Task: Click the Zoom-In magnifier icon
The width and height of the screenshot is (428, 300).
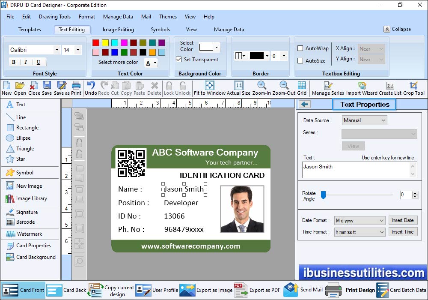Action: pos(262,85)
